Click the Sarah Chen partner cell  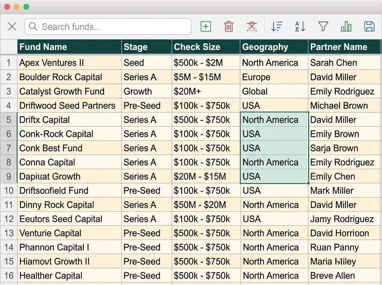pyautogui.click(x=344, y=63)
